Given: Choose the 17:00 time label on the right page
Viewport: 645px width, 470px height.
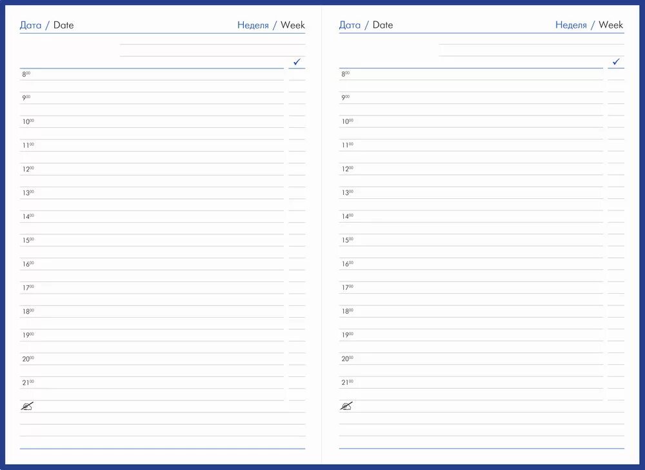Looking at the screenshot, I should point(347,288).
